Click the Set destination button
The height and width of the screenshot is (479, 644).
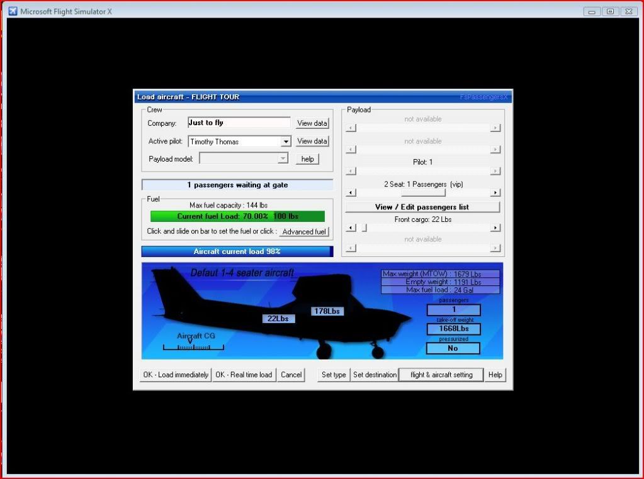[375, 375]
